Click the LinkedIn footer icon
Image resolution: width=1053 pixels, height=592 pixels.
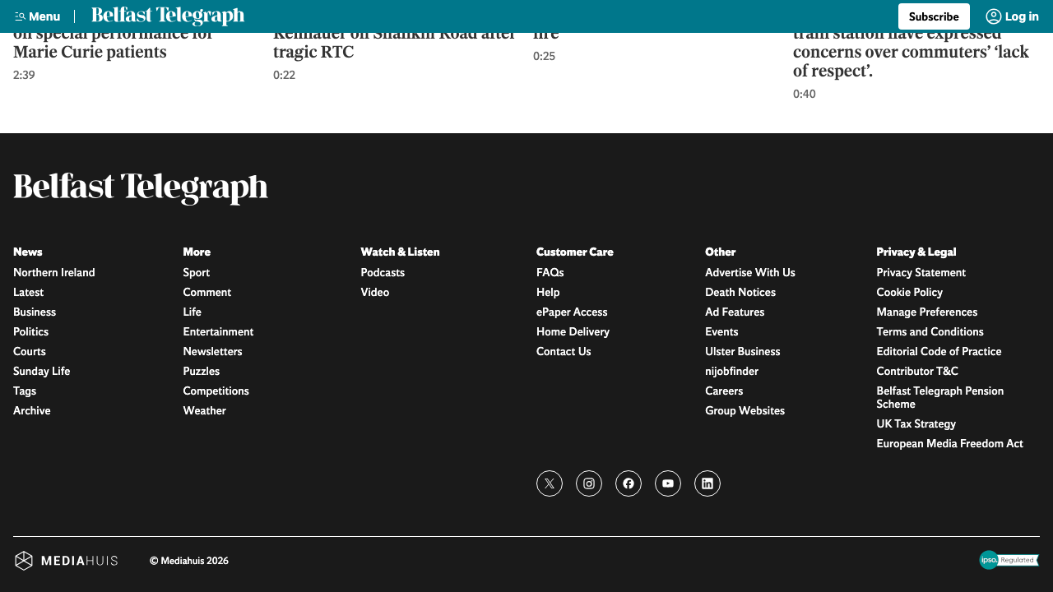click(707, 483)
